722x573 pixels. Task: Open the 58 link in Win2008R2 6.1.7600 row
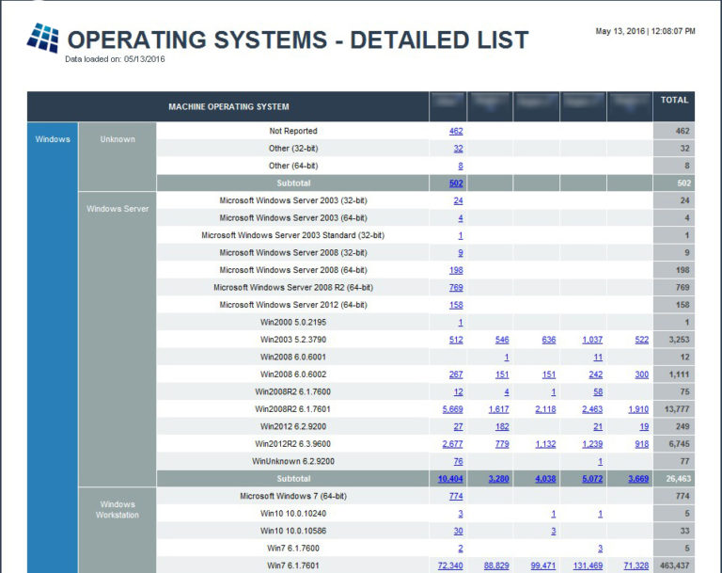pos(598,391)
